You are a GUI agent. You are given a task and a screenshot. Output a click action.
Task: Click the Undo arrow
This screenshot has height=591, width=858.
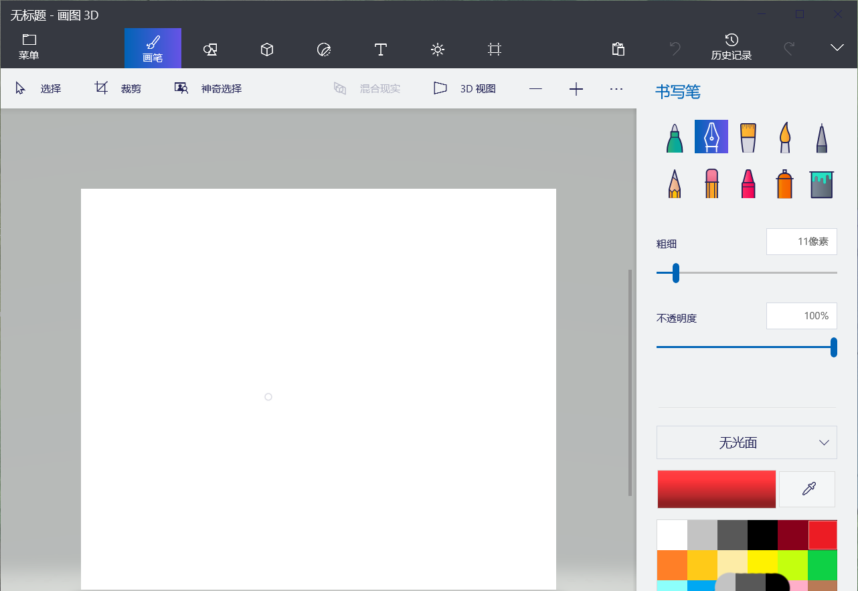pyautogui.click(x=675, y=49)
